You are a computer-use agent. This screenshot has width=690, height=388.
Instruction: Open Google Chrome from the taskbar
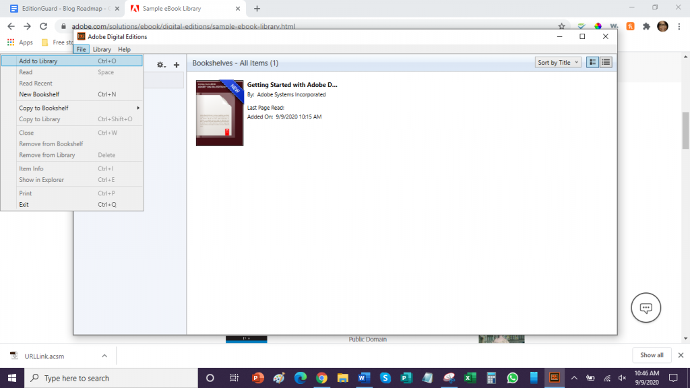321,378
